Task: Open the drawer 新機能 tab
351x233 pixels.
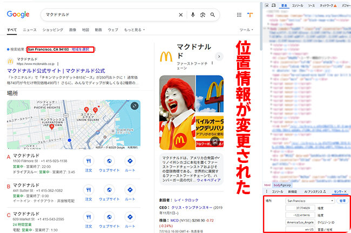Action: (292, 191)
